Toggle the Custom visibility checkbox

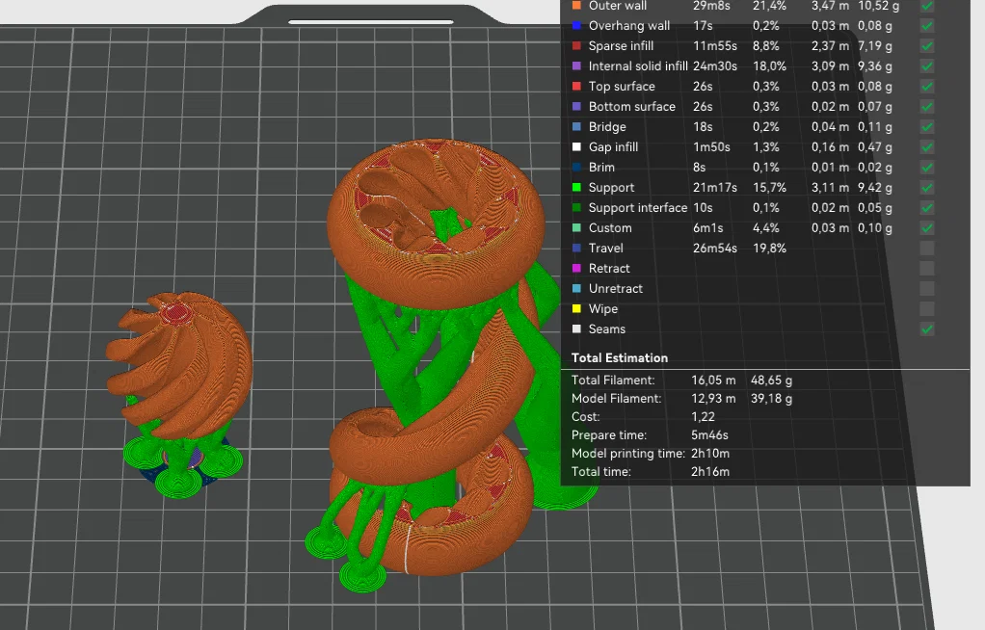(x=926, y=228)
